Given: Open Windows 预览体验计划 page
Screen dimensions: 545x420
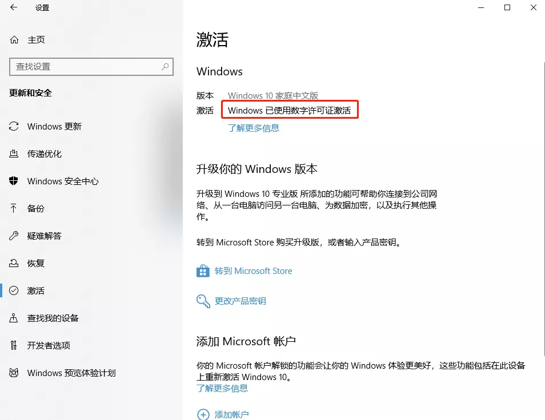Looking at the screenshot, I should 71,373.
